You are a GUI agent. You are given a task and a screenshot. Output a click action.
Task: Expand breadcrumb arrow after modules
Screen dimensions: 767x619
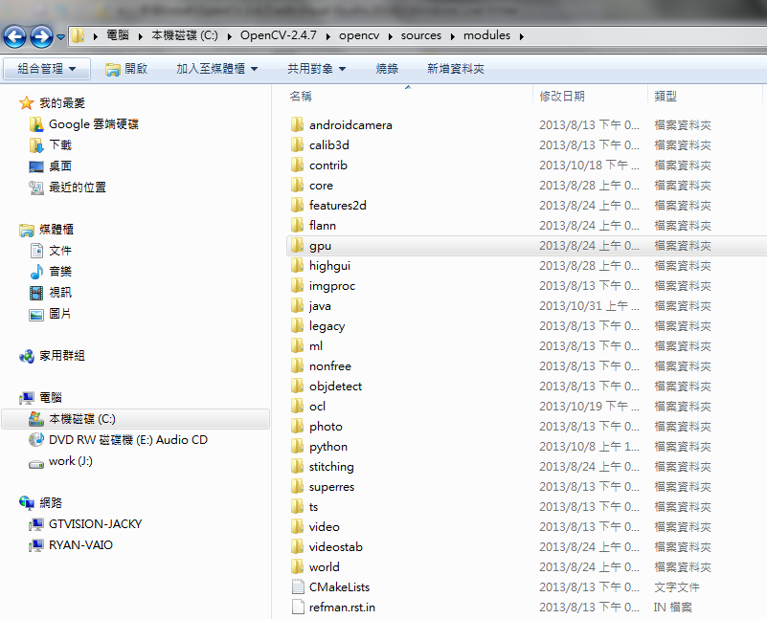[522, 36]
